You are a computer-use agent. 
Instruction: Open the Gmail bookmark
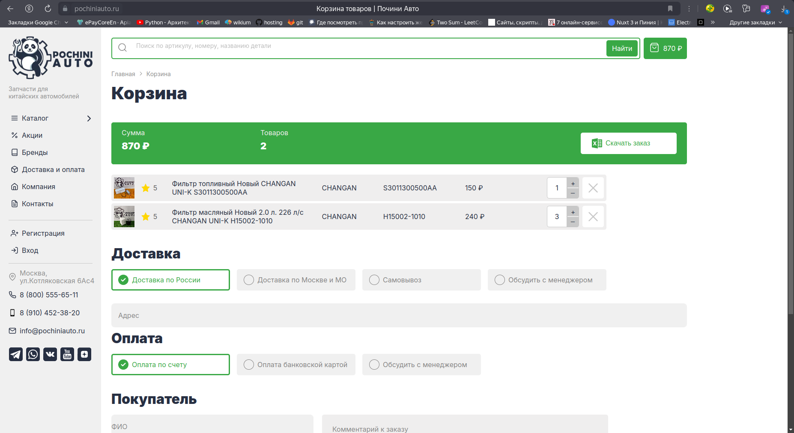pos(208,22)
